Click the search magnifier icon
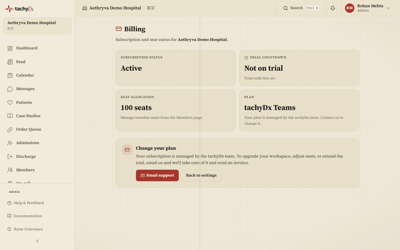Screen dimensions: 400x250 pyautogui.click(x=286, y=8)
